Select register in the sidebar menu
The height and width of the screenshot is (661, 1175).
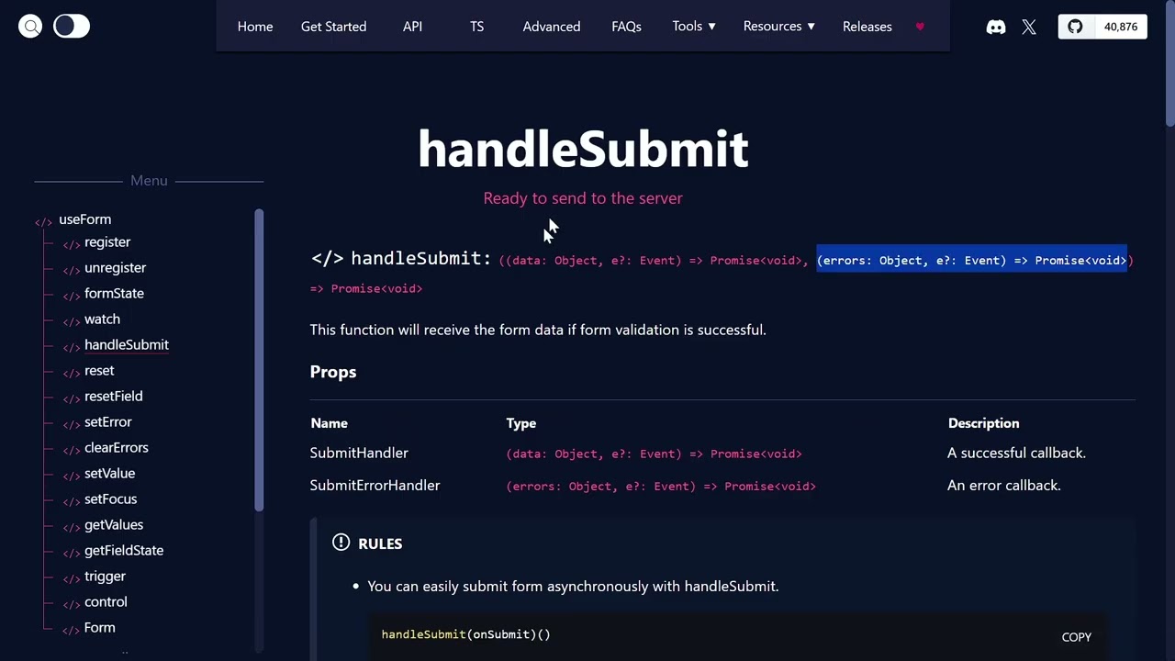click(107, 242)
